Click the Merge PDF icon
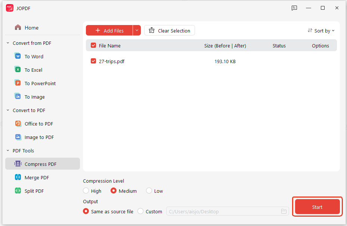 (x=18, y=177)
